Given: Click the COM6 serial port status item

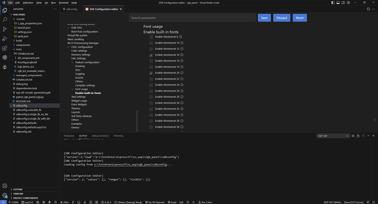Looking at the screenshot, I should pos(13,202).
